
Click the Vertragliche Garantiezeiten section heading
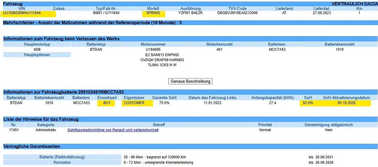pos(32,146)
